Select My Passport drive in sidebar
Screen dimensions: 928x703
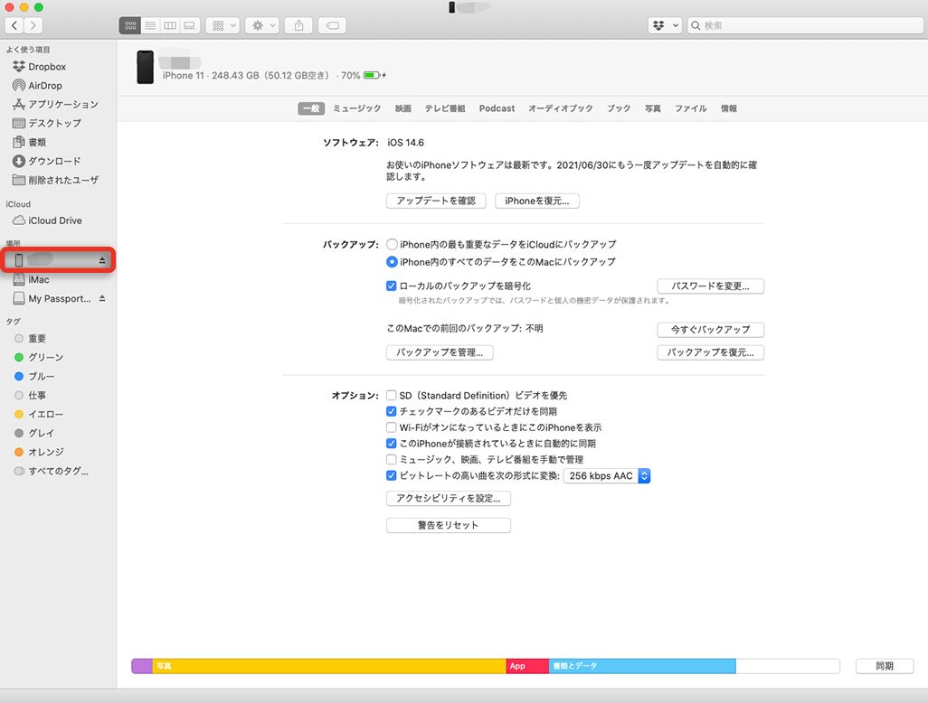point(52,298)
